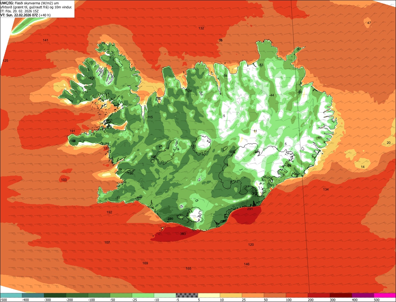Choose the dark maroon 300 to 400 swatch
The image size is (396, 302).
[341, 295]
